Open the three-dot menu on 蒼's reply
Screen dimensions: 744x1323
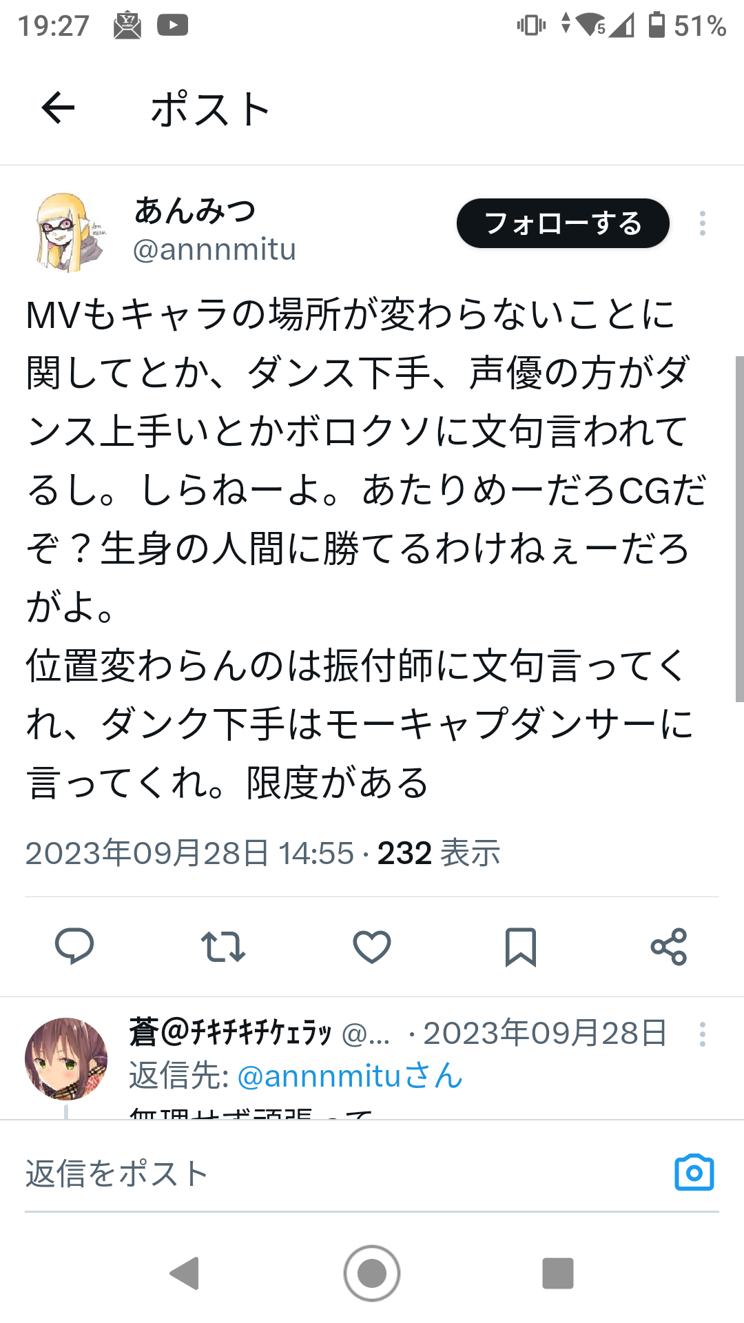pos(702,1034)
